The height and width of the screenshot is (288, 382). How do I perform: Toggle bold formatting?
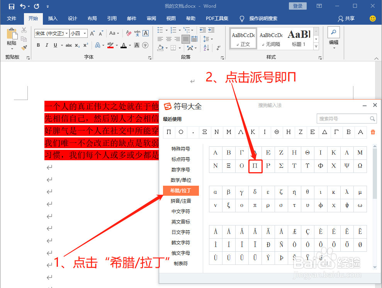[x=38, y=45]
